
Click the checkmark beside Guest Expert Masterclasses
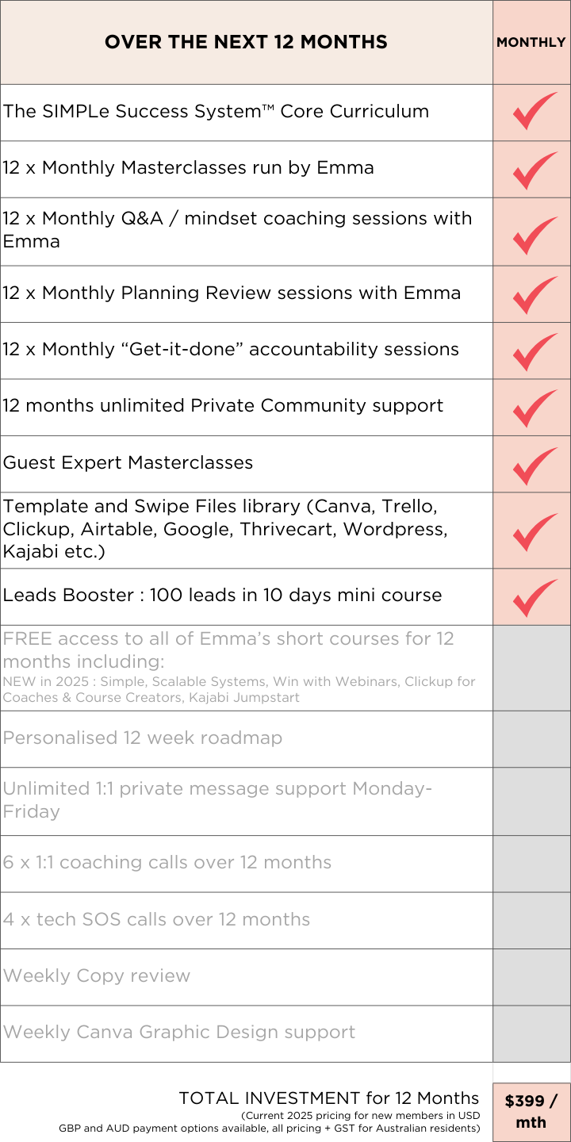point(534,466)
